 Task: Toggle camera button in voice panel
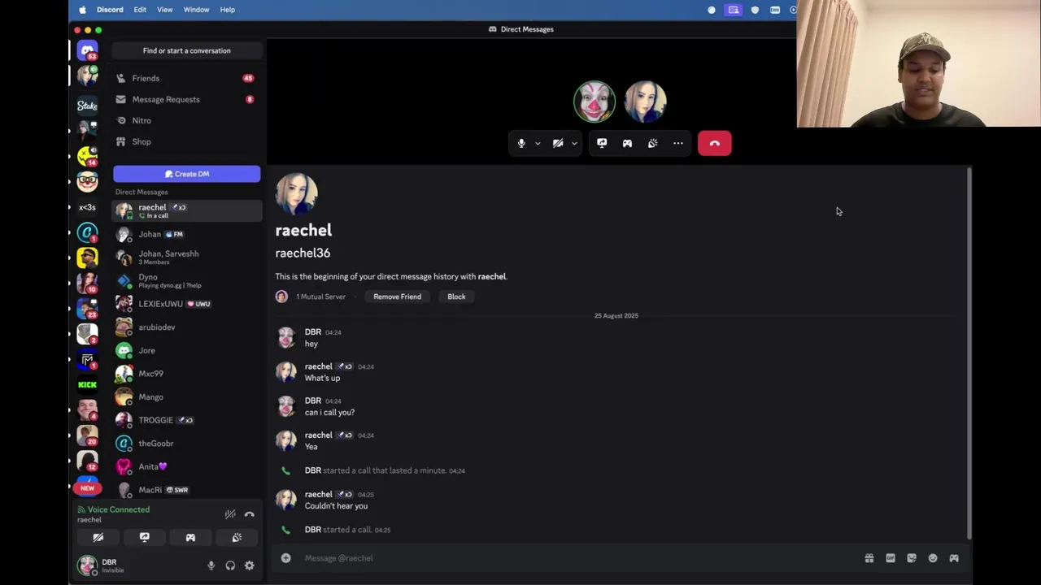[x=98, y=537]
